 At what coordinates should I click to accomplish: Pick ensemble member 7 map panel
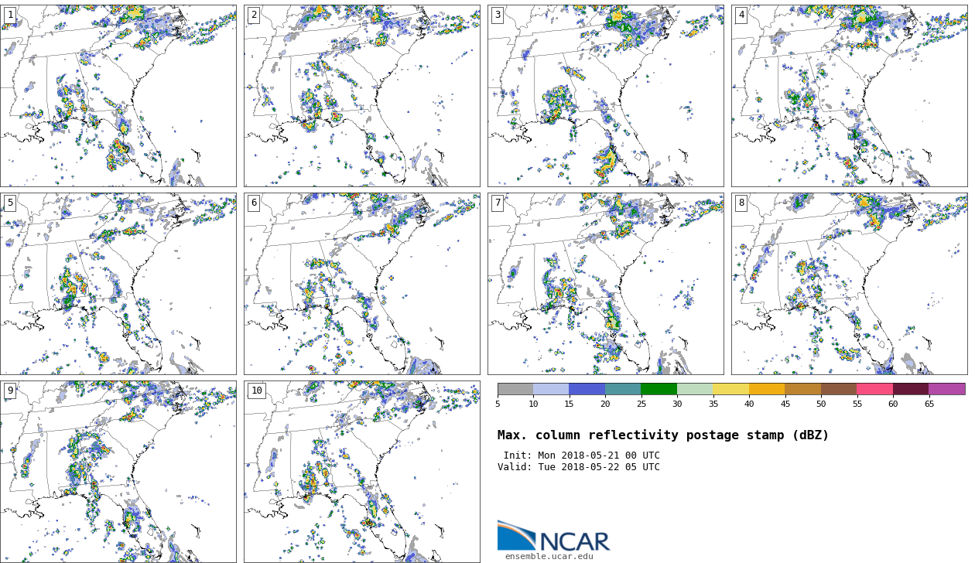pyautogui.click(x=606, y=284)
